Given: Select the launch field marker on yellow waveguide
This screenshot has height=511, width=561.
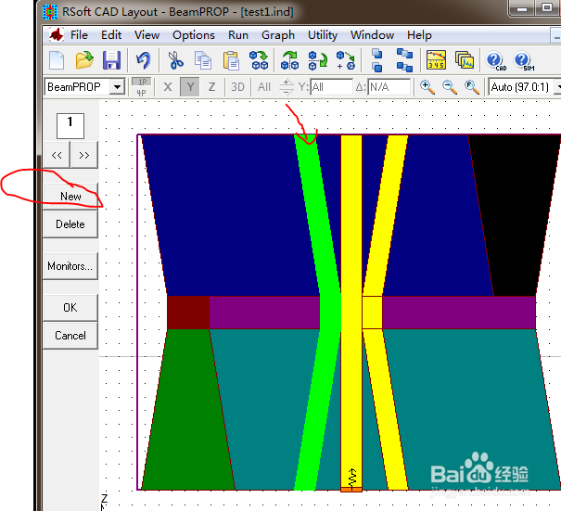Looking at the screenshot, I should click(352, 479).
